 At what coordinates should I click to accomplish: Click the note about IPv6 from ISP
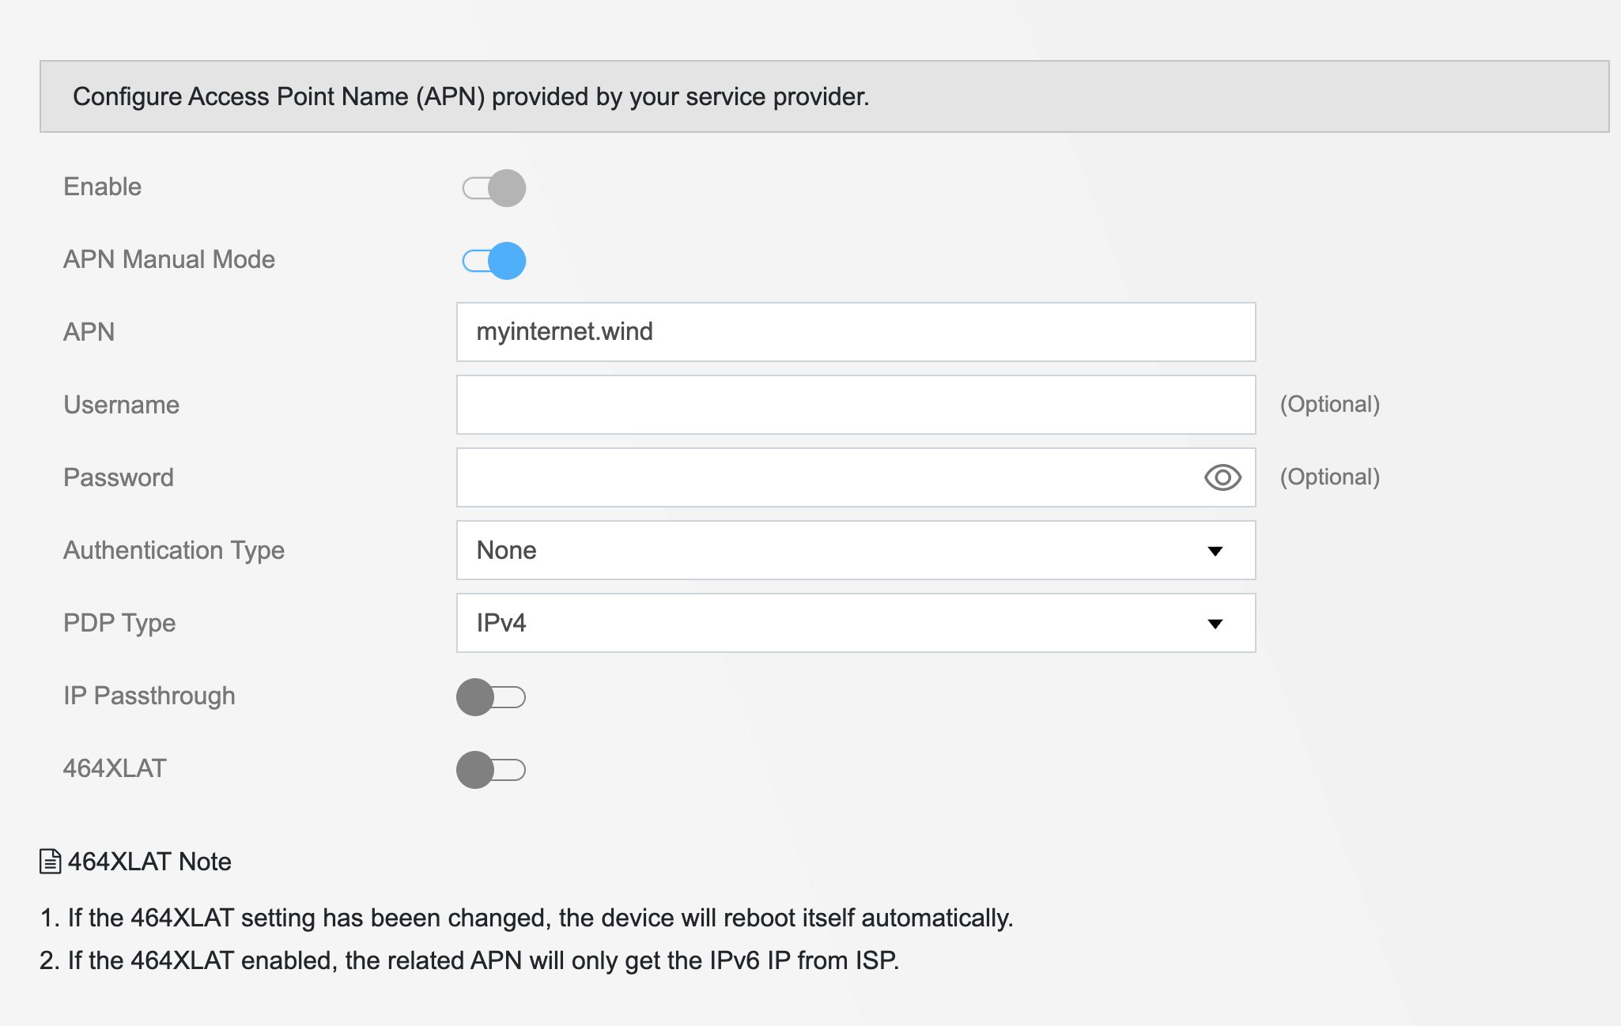[x=470, y=960]
